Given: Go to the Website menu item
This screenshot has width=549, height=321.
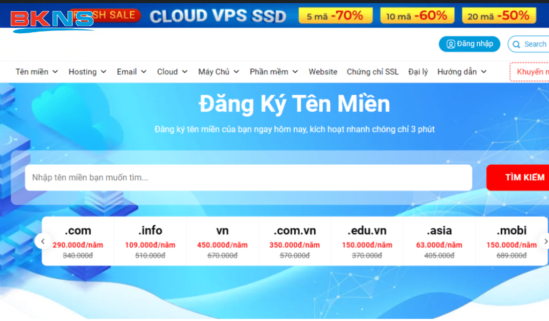Looking at the screenshot, I should pos(323,72).
